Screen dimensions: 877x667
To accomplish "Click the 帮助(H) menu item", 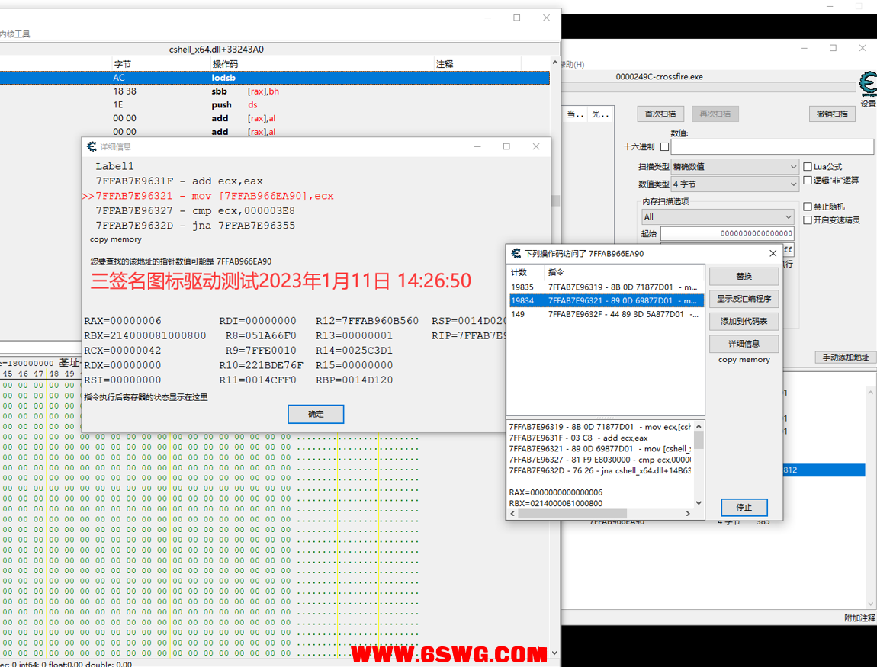I will (573, 64).
